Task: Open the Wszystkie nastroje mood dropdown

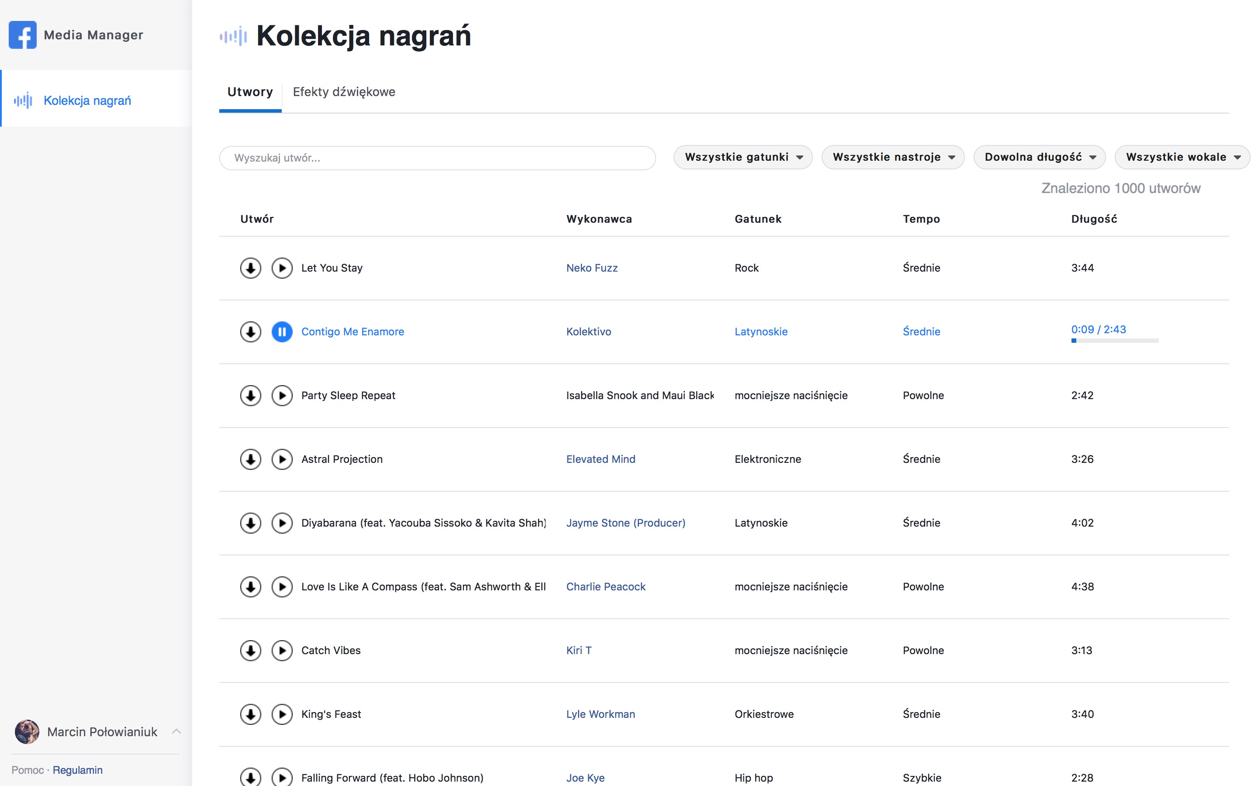Action: coord(892,157)
